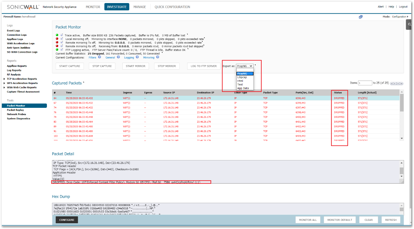Click the FTP Logging stats icon
414x229 pixels.
(x=62, y=50)
